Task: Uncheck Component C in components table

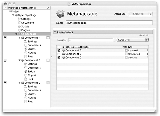Action: [x=59, y=58]
